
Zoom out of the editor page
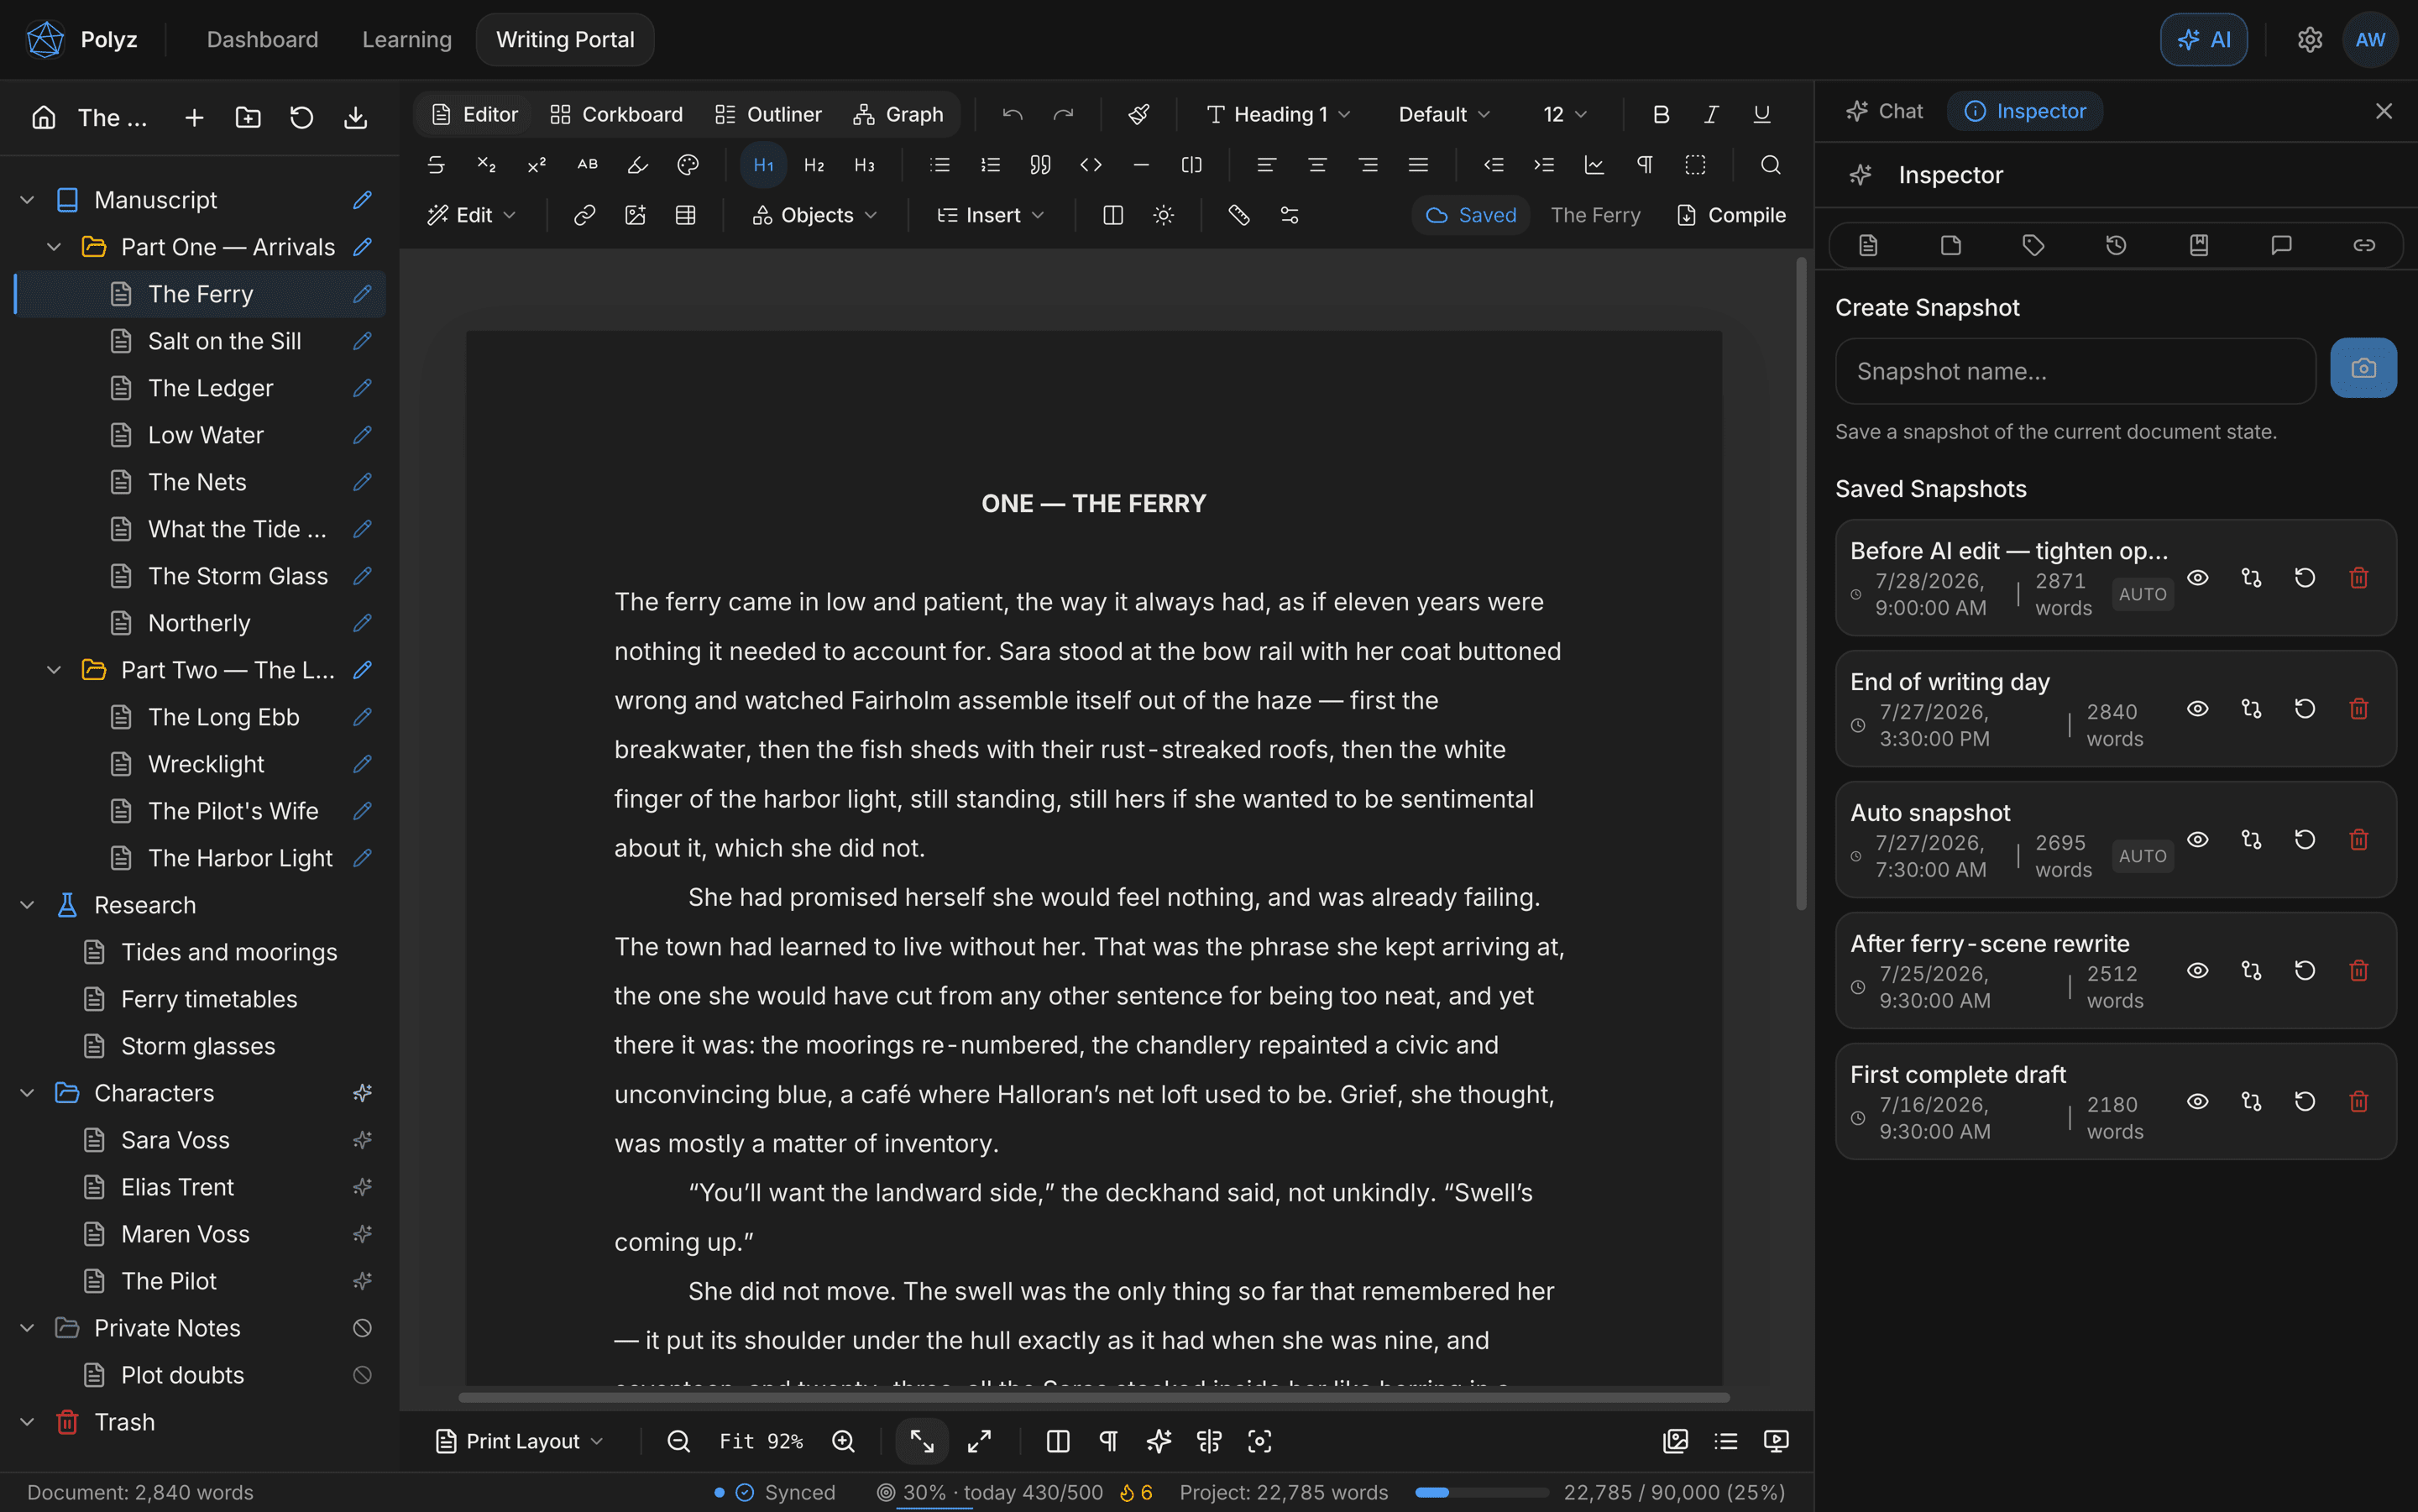pos(678,1441)
